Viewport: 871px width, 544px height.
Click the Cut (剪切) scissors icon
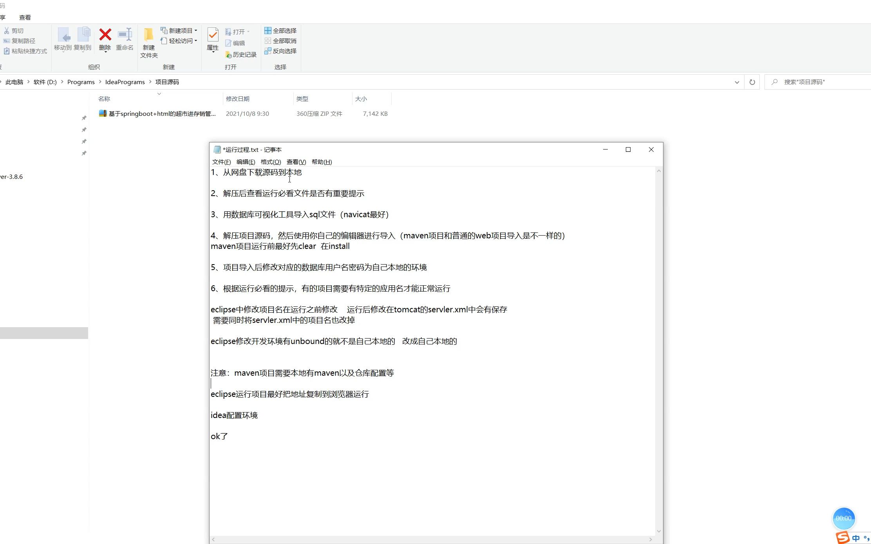(7, 31)
